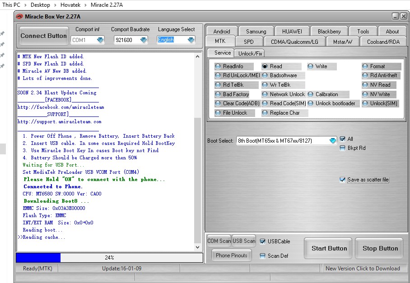Open the Comport inf dropdown arrow

click(x=100, y=40)
